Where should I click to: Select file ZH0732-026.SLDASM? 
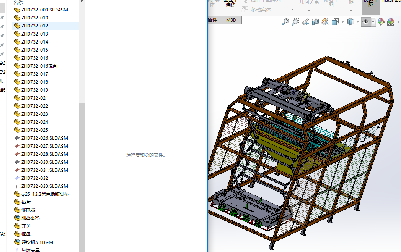tap(44, 138)
